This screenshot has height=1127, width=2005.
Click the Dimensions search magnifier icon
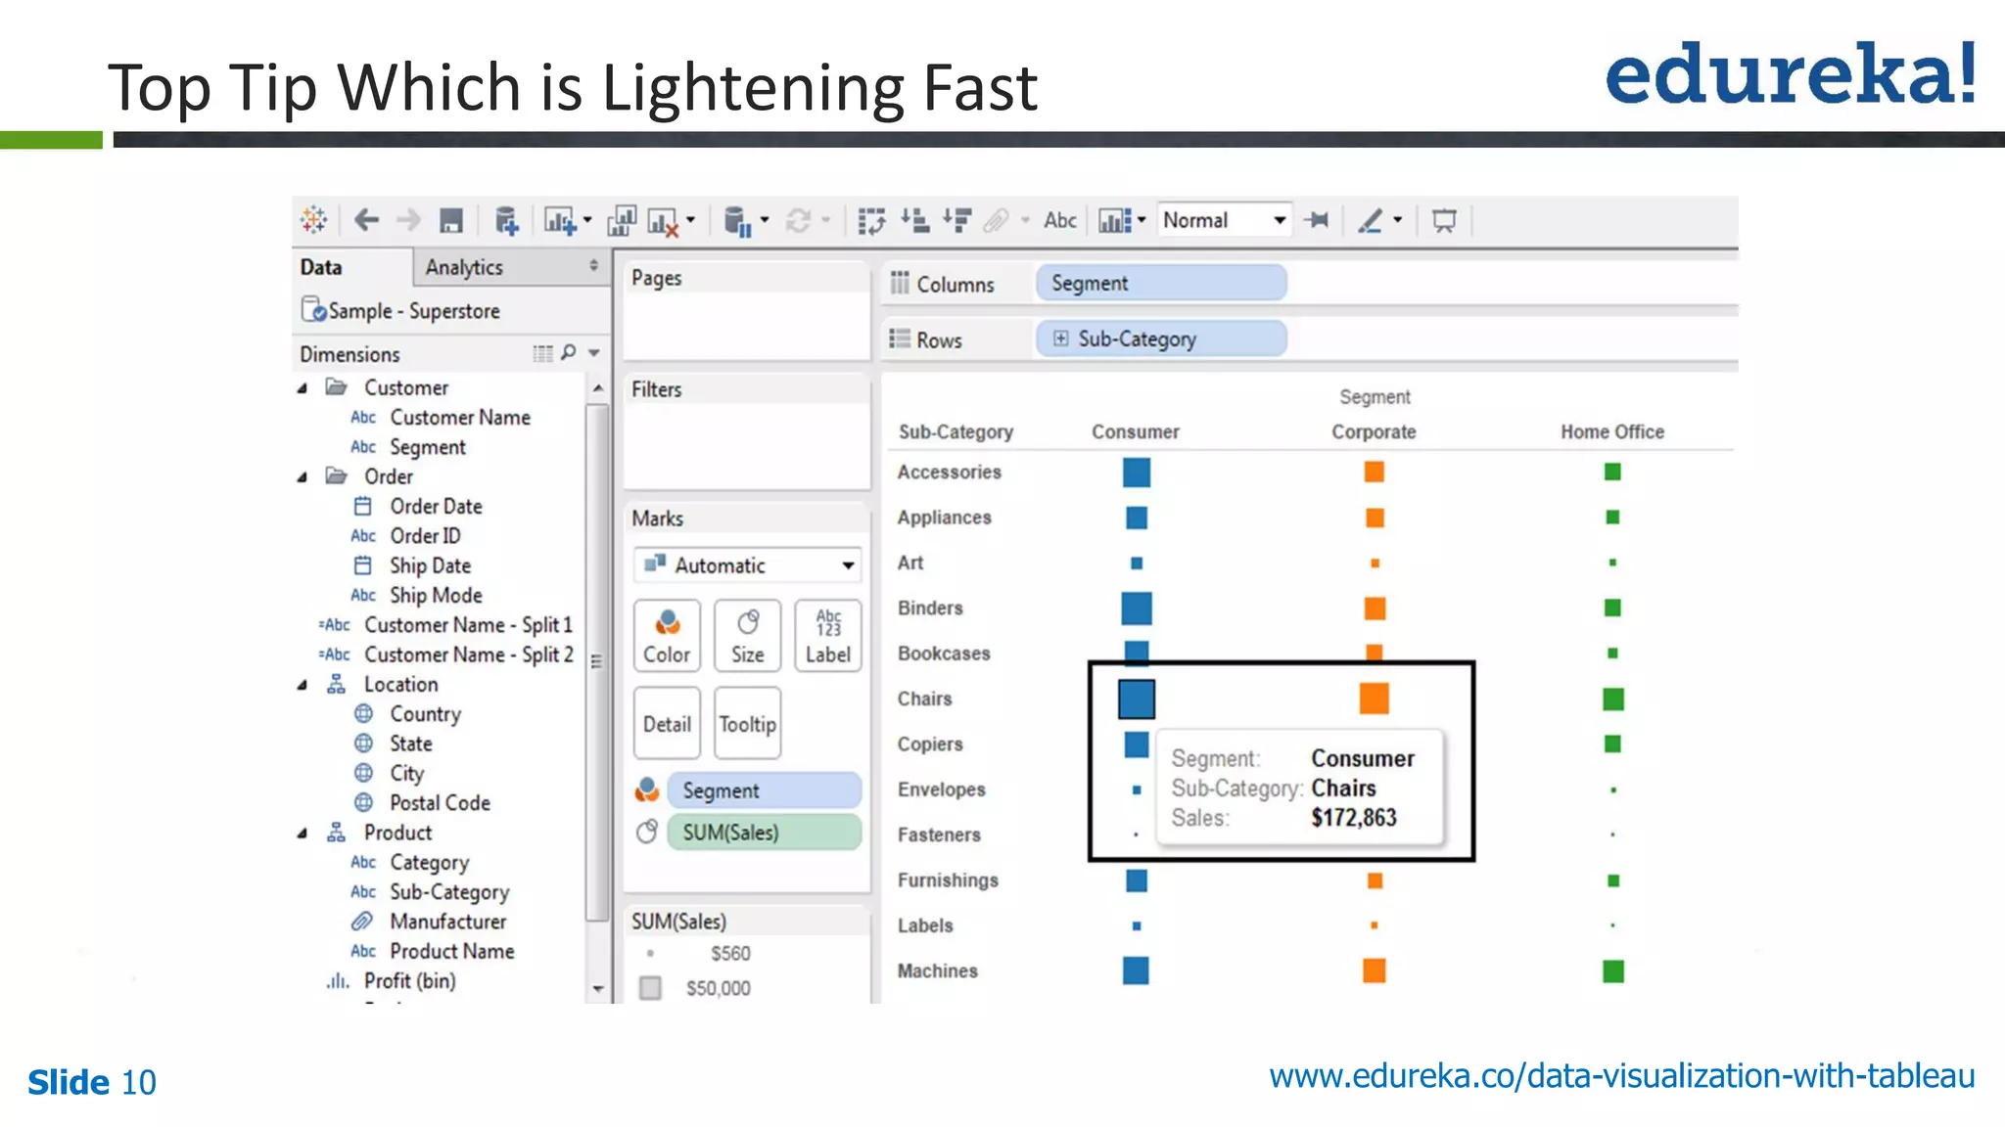pos(569,352)
